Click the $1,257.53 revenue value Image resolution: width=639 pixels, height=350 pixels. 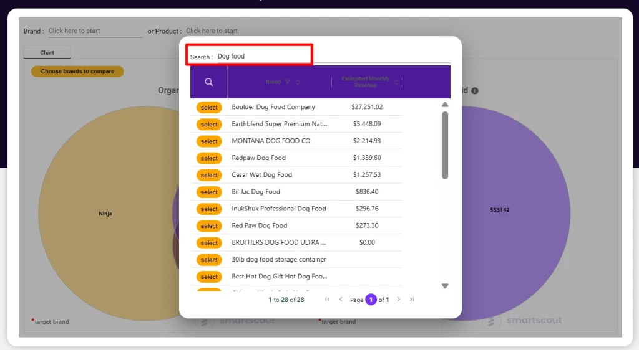pyautogui.click(x=367, y=175)
